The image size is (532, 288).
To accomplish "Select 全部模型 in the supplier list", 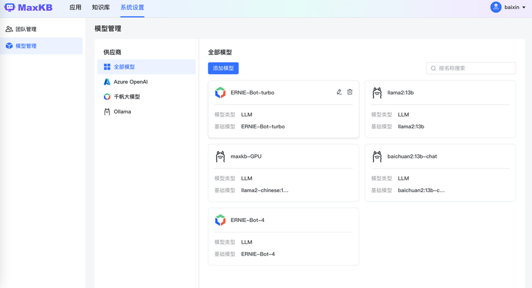I will tap(147, 67).
